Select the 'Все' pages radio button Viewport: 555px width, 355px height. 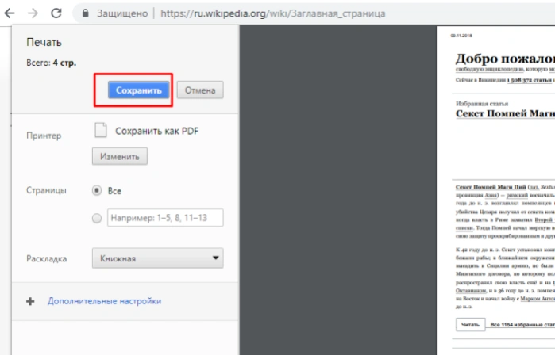[x=97, y=191]
